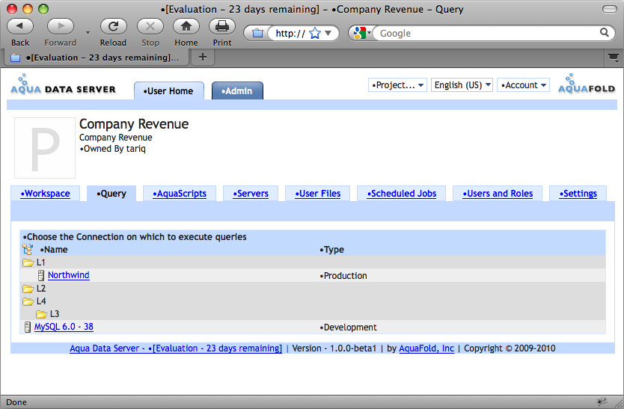Click the site folder icon in address bar
The image size is (624, 409).
(x=257, y=33)
